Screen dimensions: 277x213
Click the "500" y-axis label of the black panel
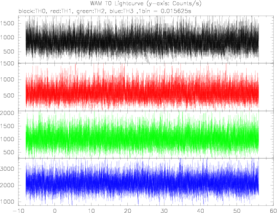[10, 52]
